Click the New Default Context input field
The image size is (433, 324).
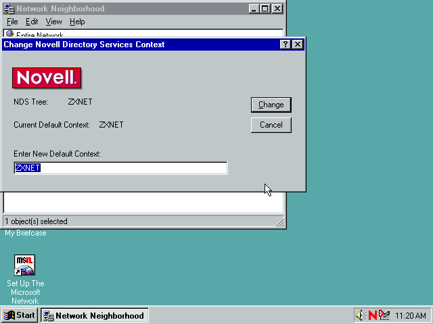[x=120, y=168]
